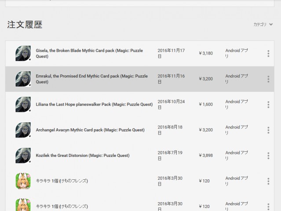Click the ¥3,200 price in the Archangel Avacyn row
The image size is (281, 211).
coord(206,130)
